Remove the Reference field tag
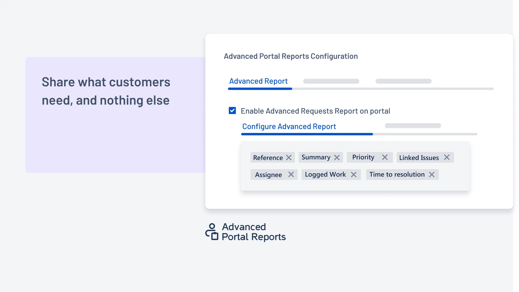This screenshot has width=519, height=292. tap(289, 158)
